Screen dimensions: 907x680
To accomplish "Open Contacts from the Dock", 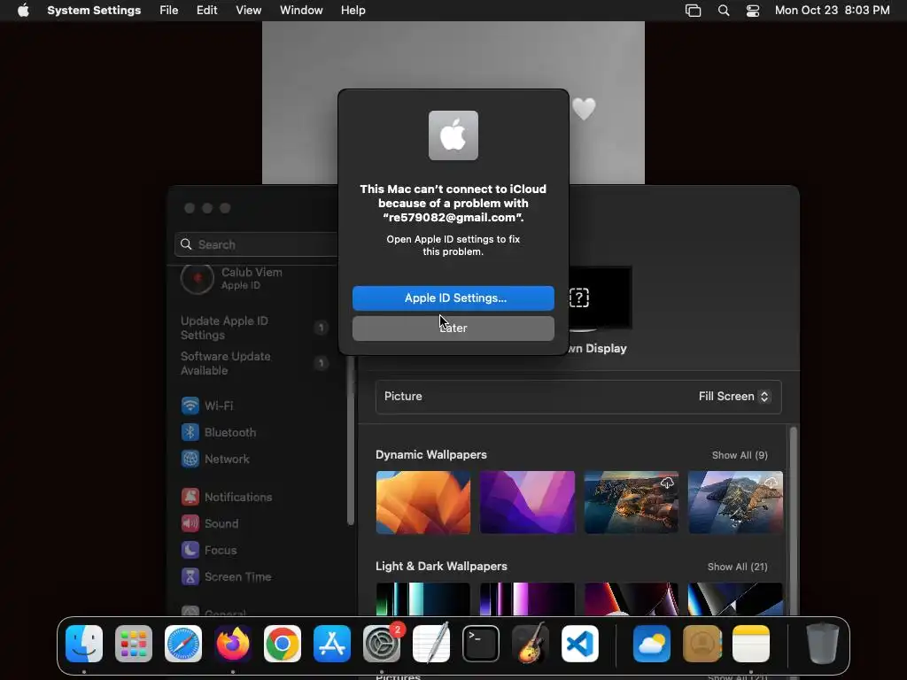I will [x=702, y=644].
